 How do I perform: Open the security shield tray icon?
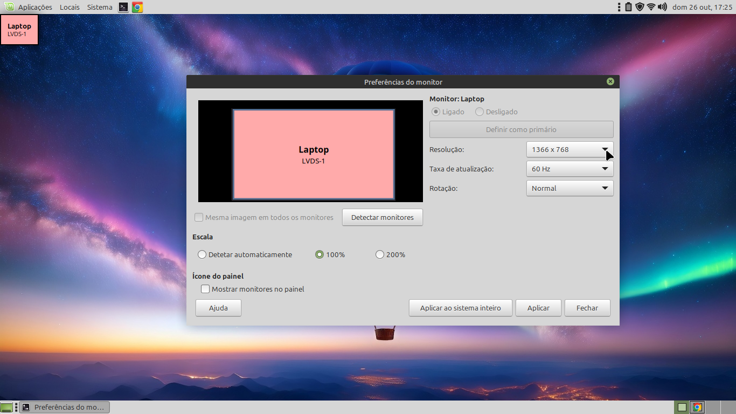[x=640, y=7]
